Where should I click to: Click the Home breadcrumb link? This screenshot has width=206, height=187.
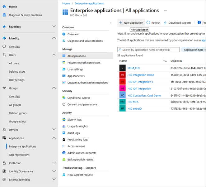click(66, 3)
